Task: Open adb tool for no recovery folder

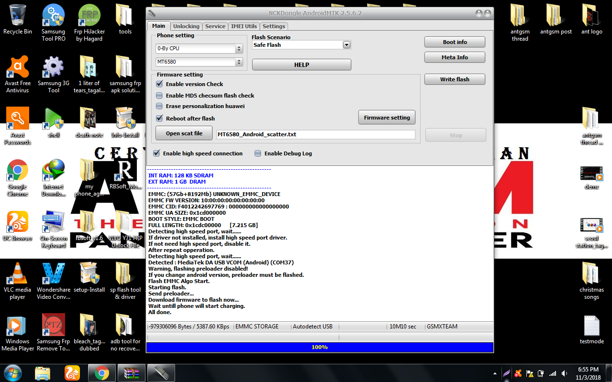Action: pos(125,333)
